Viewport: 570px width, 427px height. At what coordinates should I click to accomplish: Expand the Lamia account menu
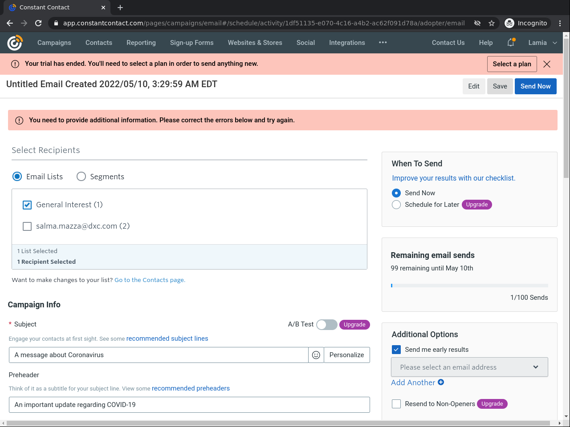(x=542, y=43)
